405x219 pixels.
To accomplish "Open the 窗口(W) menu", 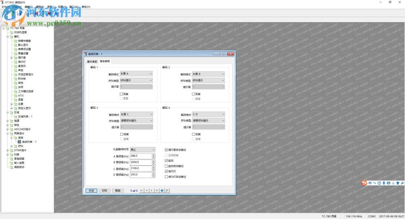I will click(x=74, y=7).
